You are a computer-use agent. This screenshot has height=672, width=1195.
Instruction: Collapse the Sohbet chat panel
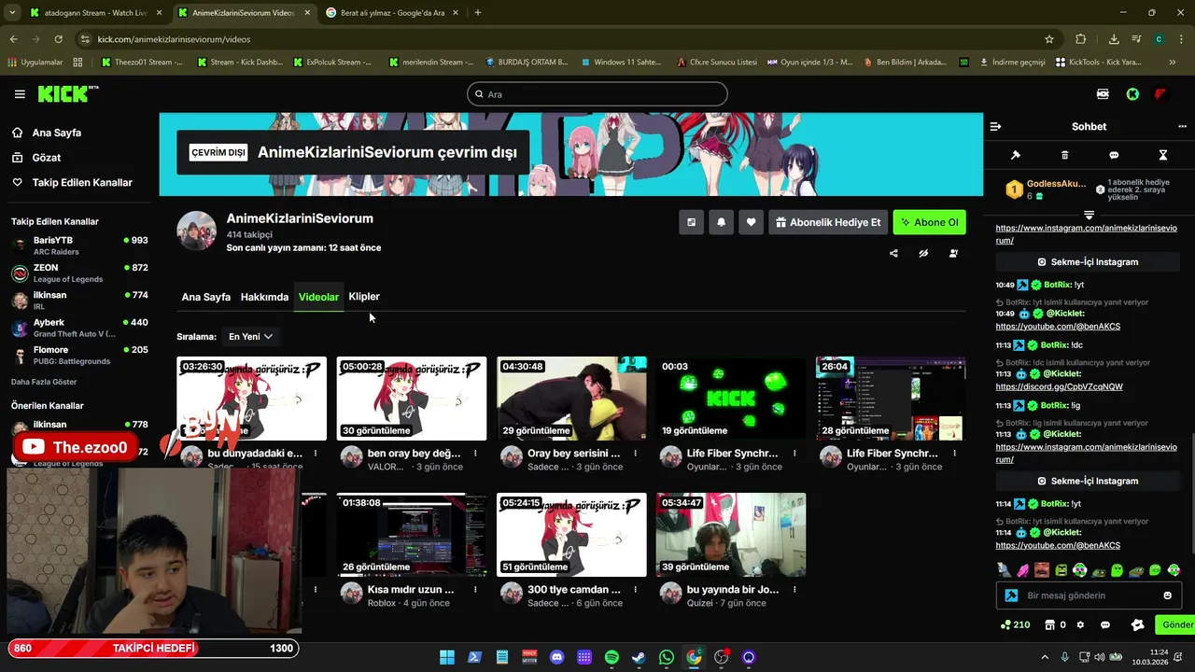click(995, 126)
